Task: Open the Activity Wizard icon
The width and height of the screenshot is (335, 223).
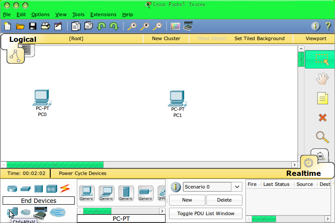Action: 58,26
